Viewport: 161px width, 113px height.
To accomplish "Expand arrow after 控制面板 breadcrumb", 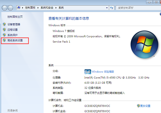I will (38, 8).
